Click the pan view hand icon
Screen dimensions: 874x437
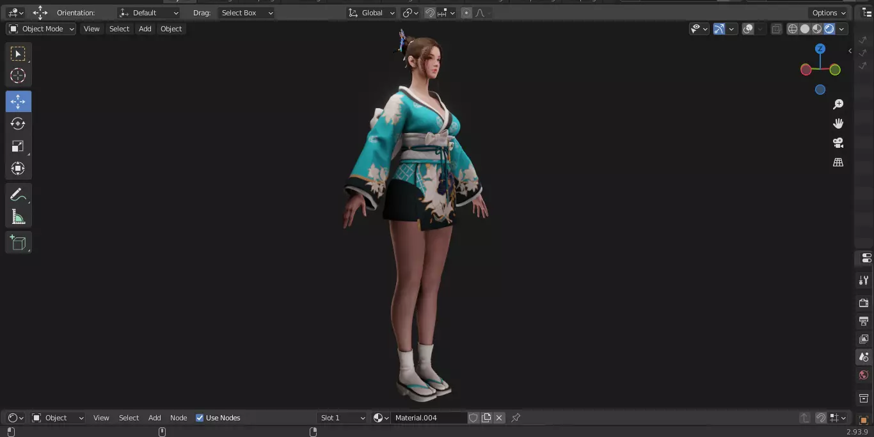pos(838,123)
